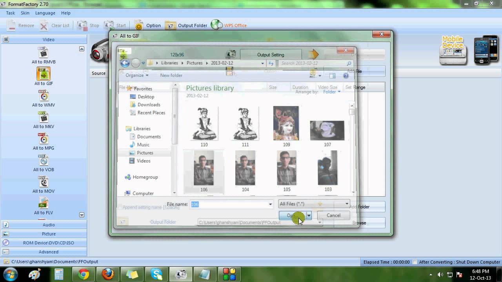Click the Remove toolbar button

[21, 25]
